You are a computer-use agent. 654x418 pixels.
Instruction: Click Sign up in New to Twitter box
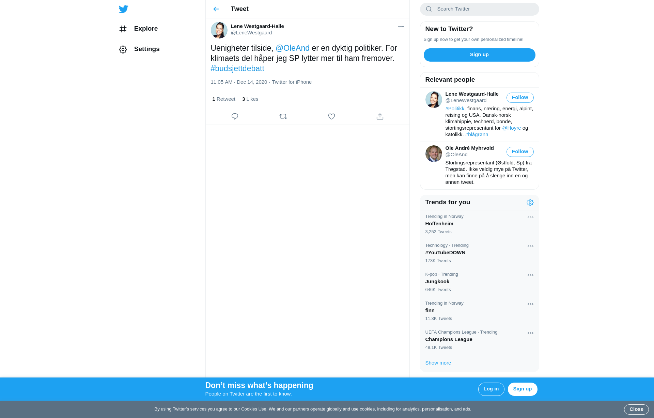click(479, 55)
